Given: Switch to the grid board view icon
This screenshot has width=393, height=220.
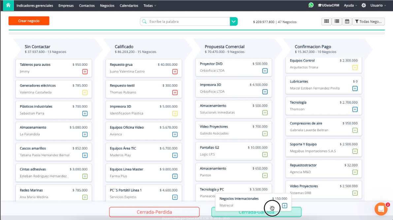Looking at the screenshot, I should pyautogui.click(x=326, y=21).
